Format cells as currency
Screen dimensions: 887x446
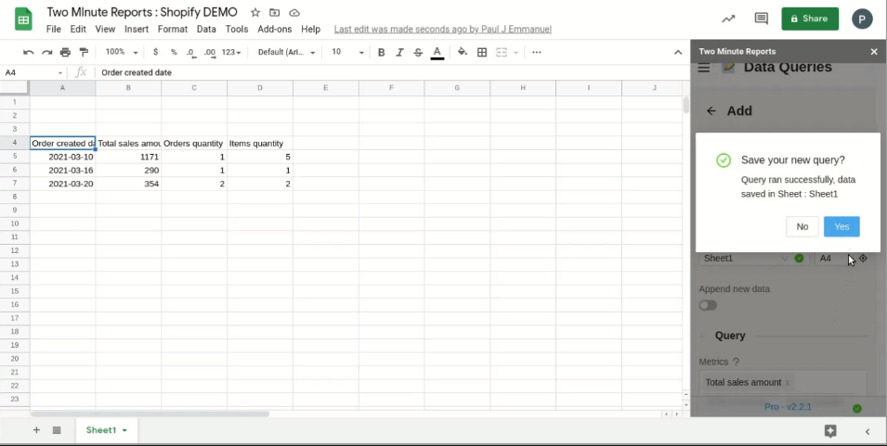click(155, 52)
